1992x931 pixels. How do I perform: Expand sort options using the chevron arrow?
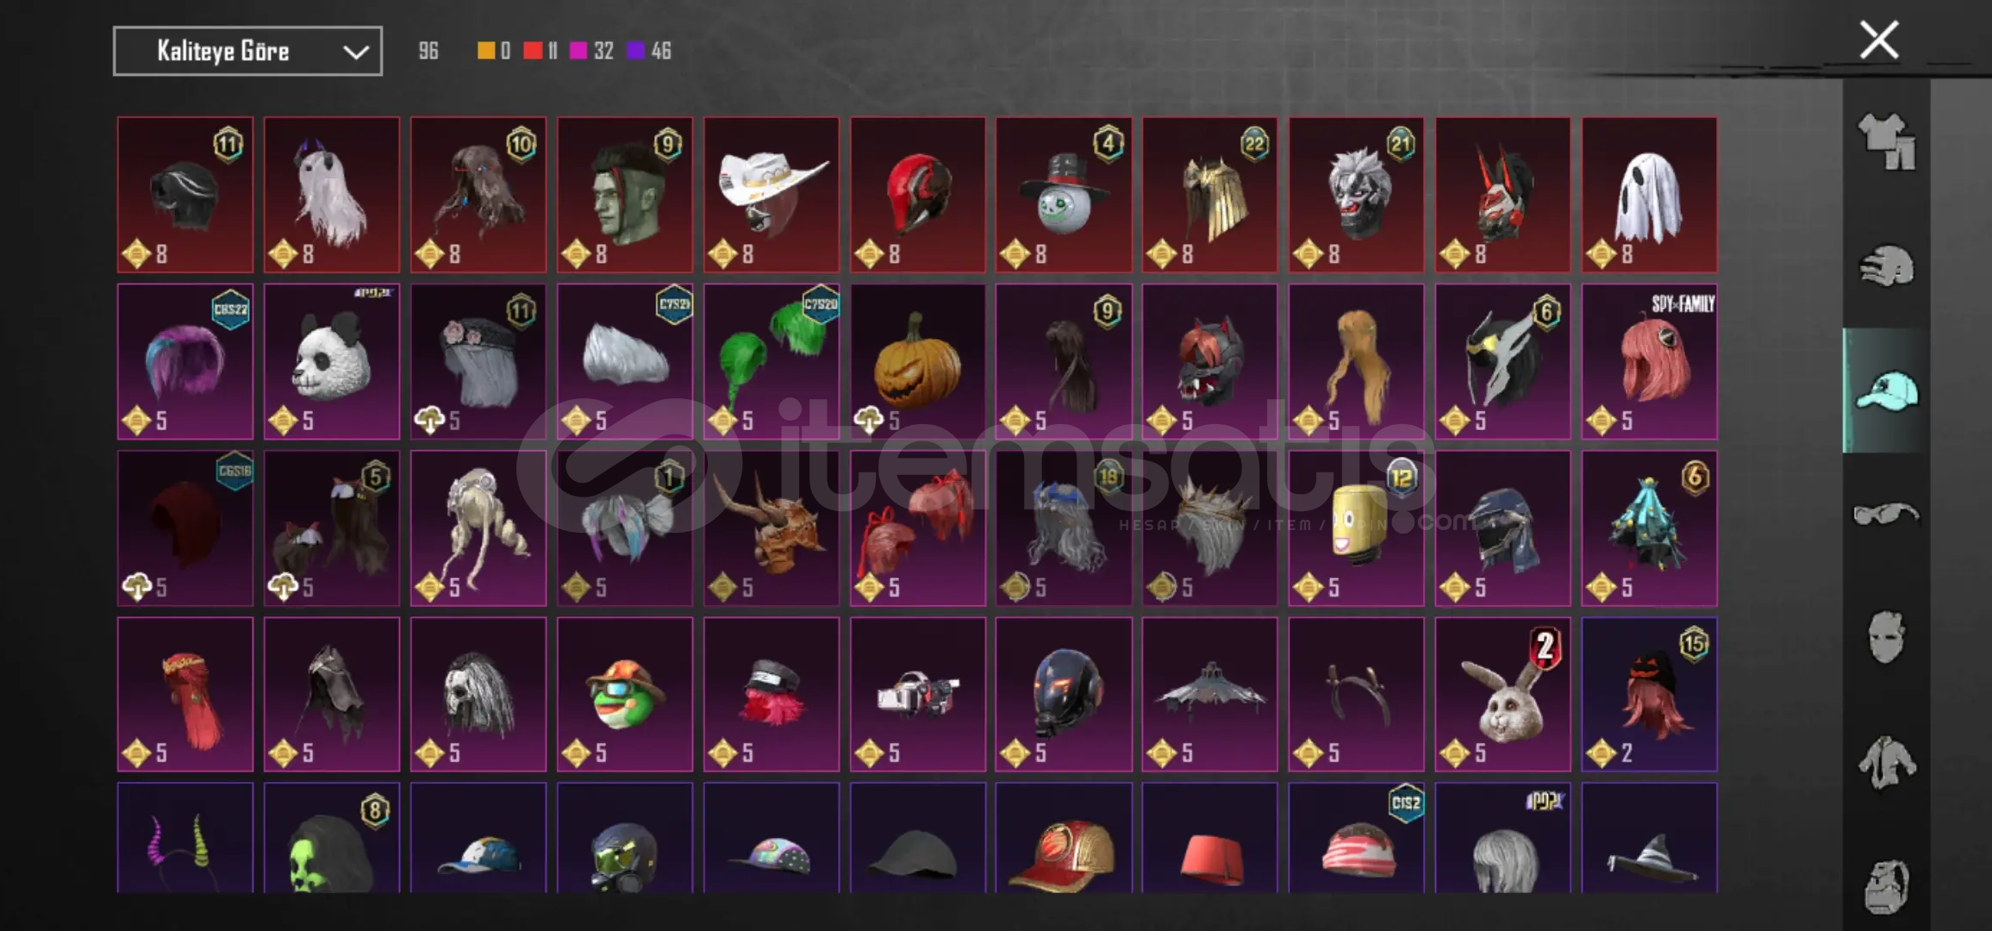tap(356, 52)
